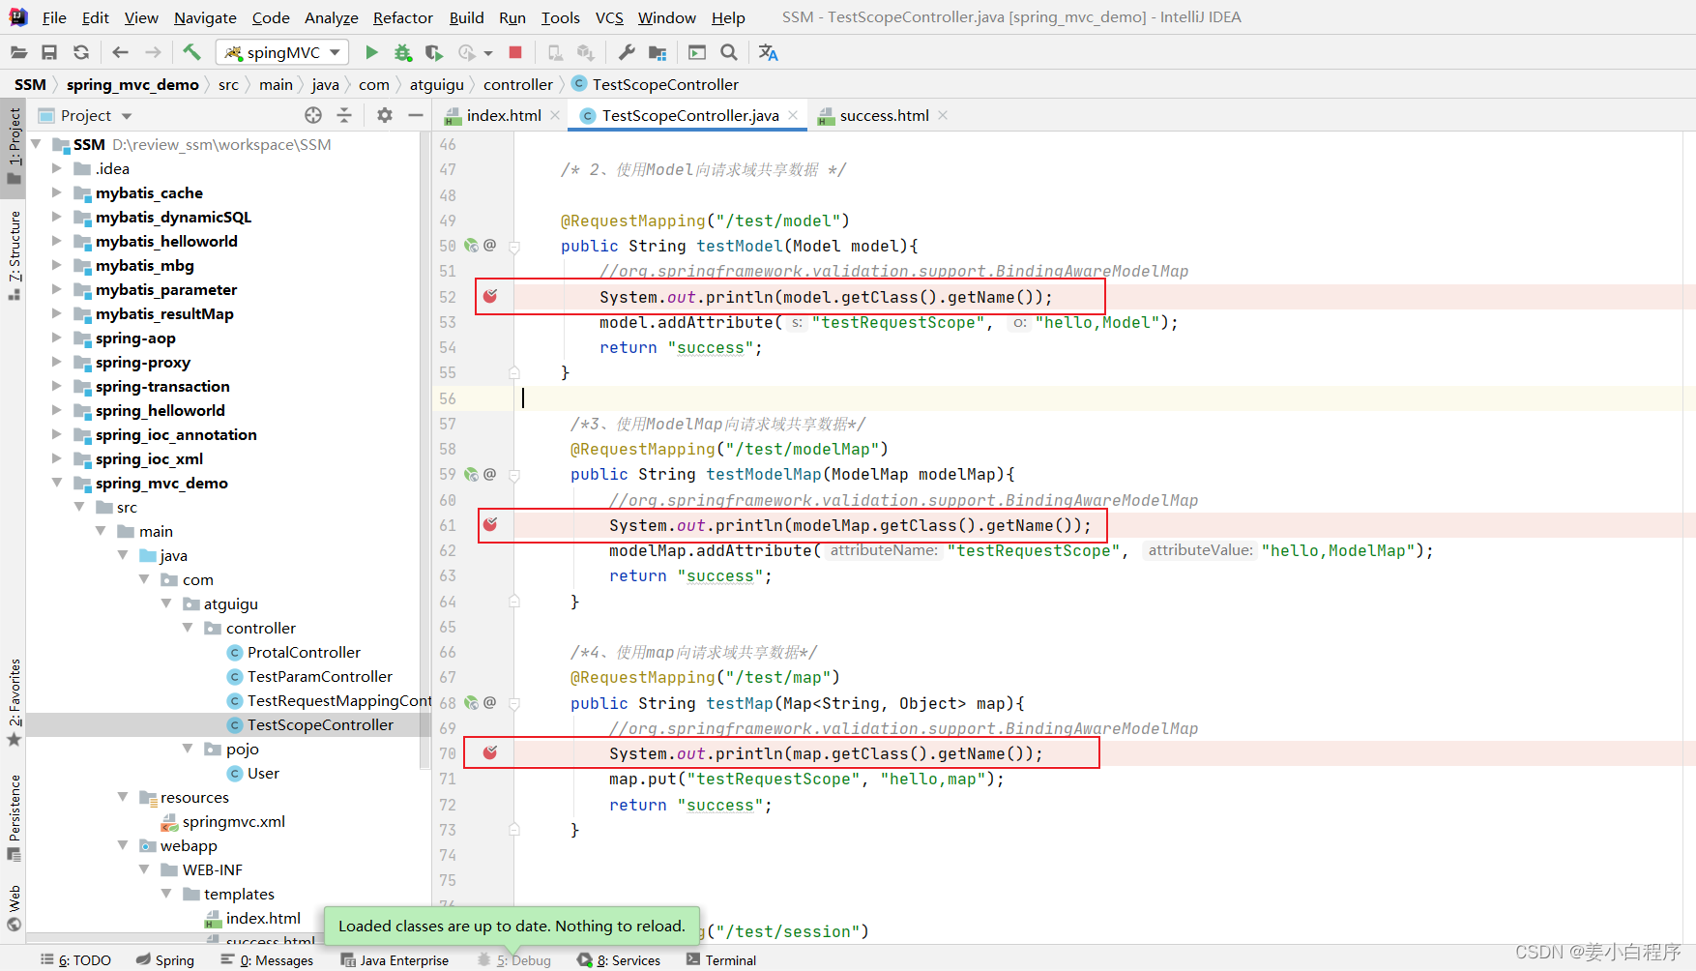The height and width of the screenshot is (971, 1696).
Task: Switch to the success.html editor tab
Action: 883,115
